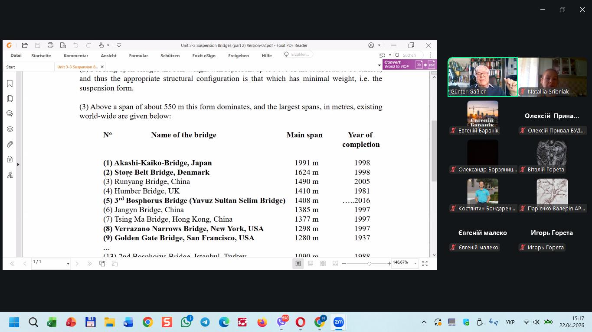Viewport: 592px width, 332px height.
Task: Expand the Hand tool dropdown arrow
Action: coord(108,45)
